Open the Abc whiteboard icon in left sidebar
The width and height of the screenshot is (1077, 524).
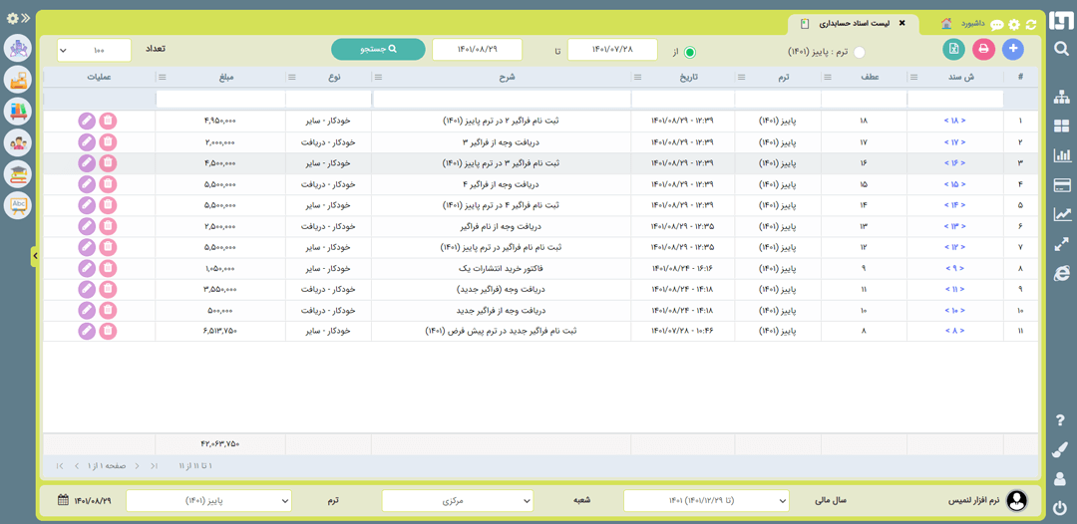point(18,205)
